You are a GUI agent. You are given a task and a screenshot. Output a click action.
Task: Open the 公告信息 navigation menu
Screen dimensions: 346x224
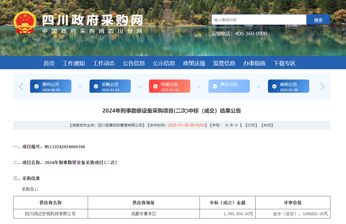(134, 63)
